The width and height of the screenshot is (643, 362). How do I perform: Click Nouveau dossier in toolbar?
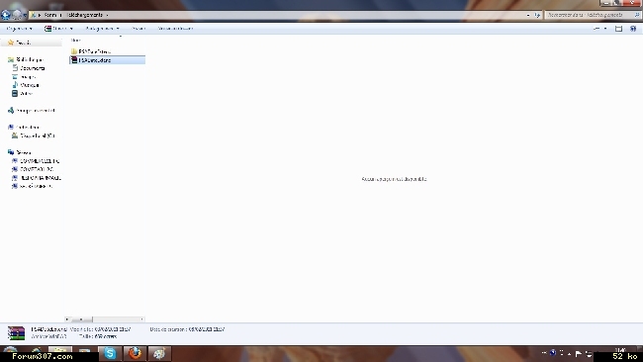pyautogui.click(x=175, y=29)
